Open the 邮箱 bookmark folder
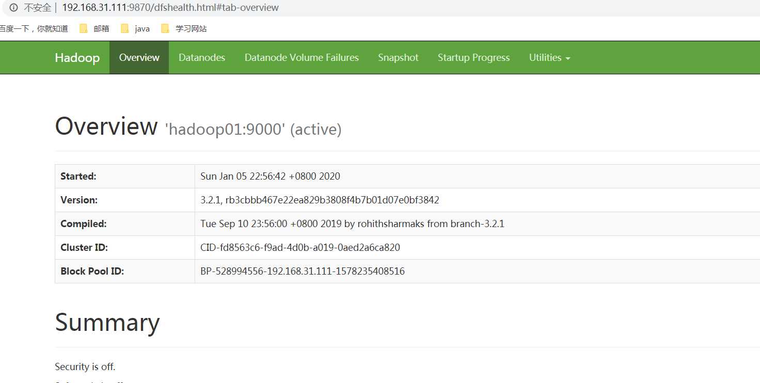 click(x=94, y=29)
